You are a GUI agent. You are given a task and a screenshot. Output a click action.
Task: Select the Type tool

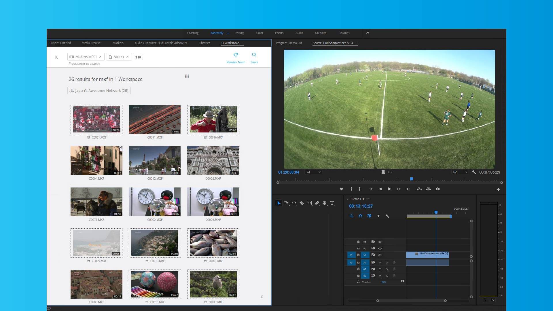[332, 203]
